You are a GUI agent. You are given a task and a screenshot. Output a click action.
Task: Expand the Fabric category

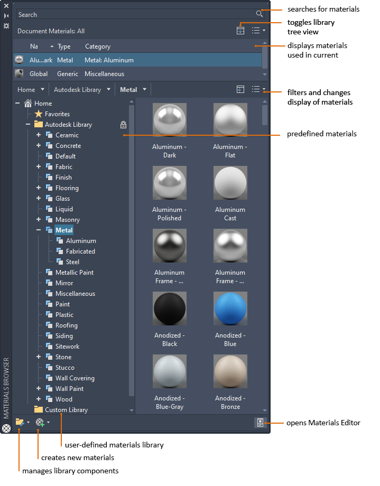(x=39, y=166)
